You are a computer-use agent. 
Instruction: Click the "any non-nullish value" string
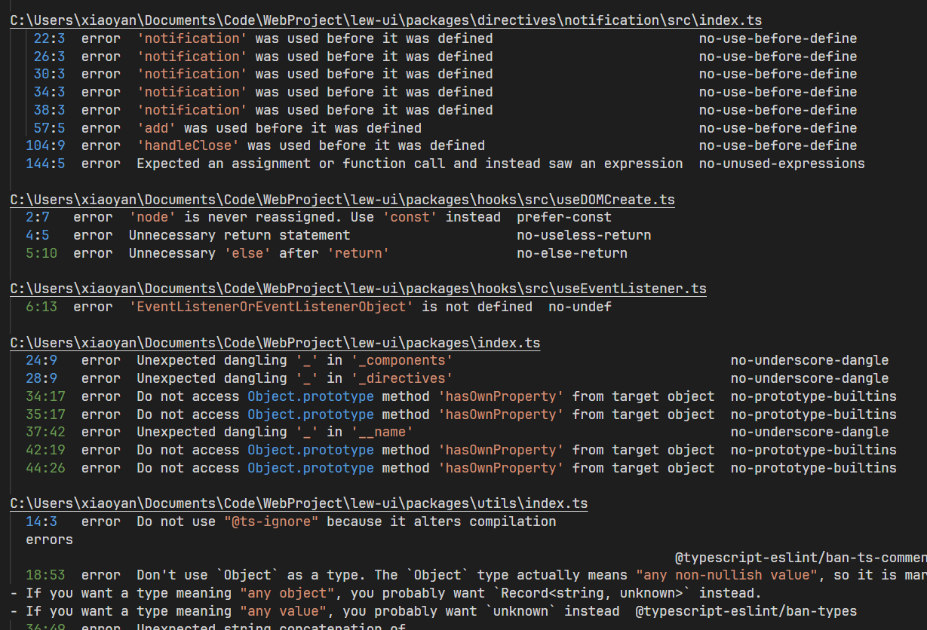(x=726, y=575)
